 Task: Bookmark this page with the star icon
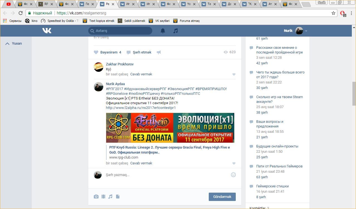click(333, 13)
